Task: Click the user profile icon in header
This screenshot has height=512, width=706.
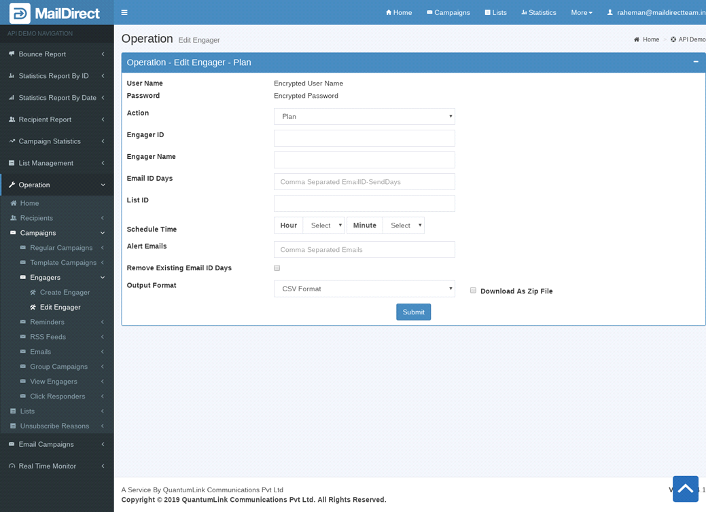Action: pyautogui.click(x=610, y=12)
